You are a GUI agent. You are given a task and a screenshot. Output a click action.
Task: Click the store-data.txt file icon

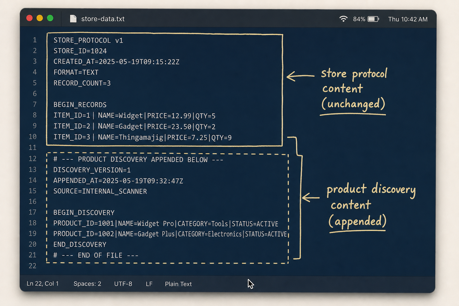(73, 19)
